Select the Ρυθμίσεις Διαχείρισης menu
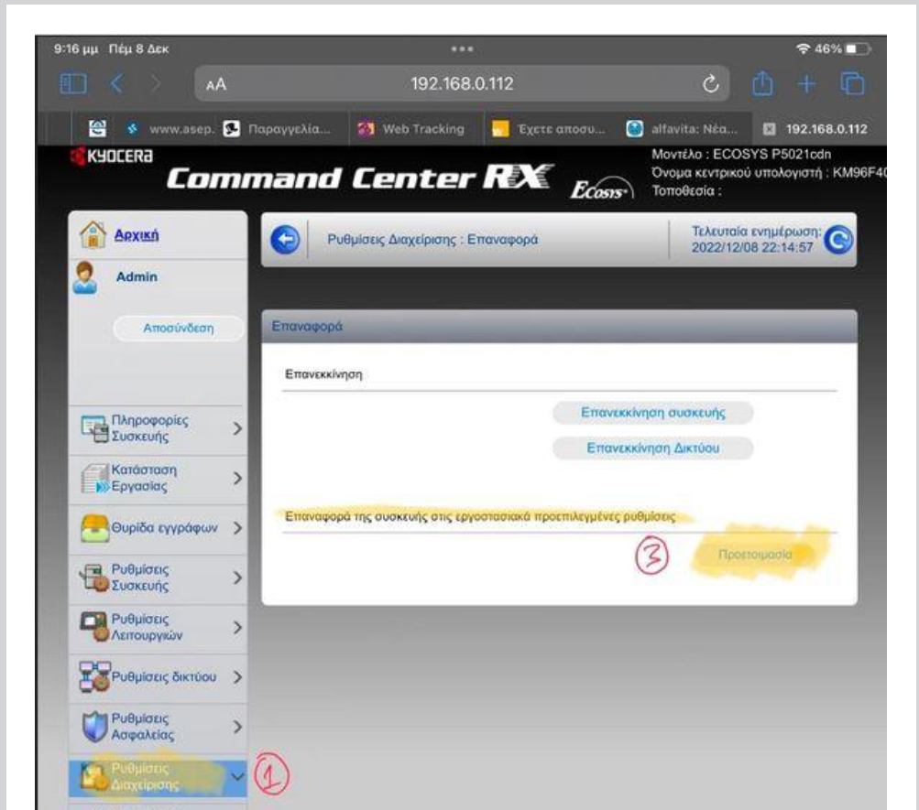This screenshot has height=810, width=919. (x=158, y=777)
